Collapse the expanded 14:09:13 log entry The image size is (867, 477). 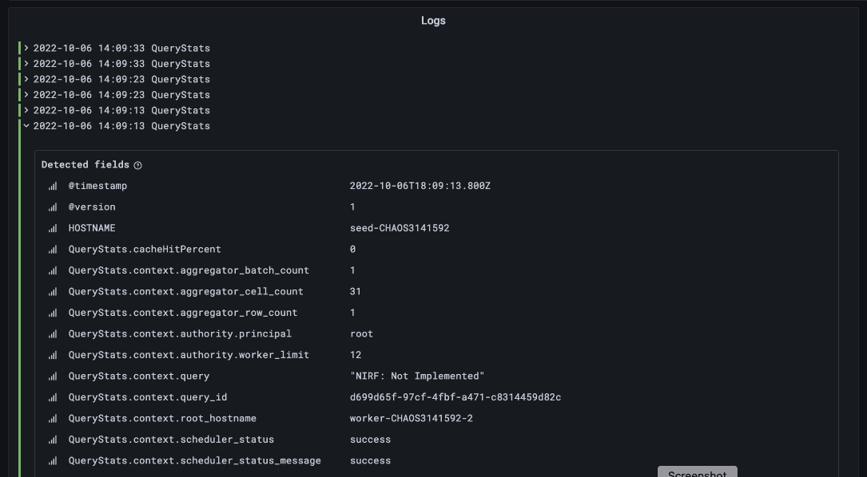tap(26, 125)
